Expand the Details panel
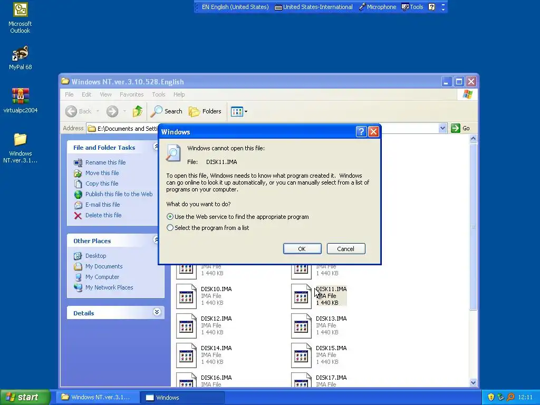Viewport: 540px width, 405px height. [157, 312]
